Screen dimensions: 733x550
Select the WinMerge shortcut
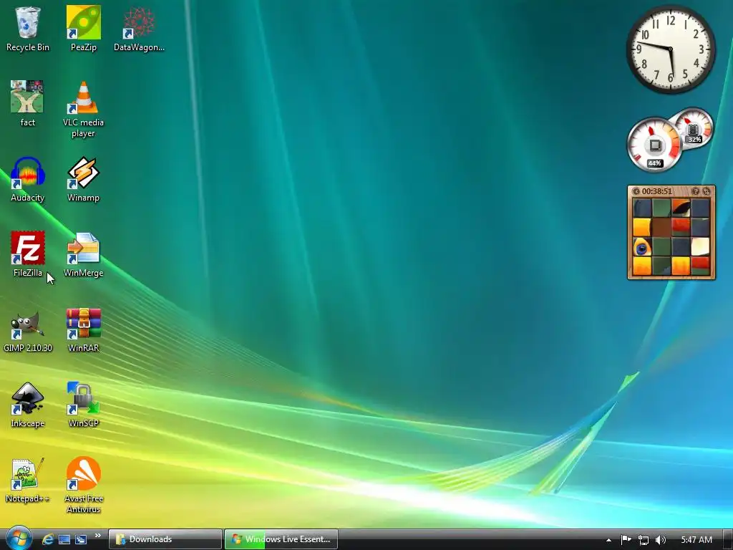[x=83, y=254]
